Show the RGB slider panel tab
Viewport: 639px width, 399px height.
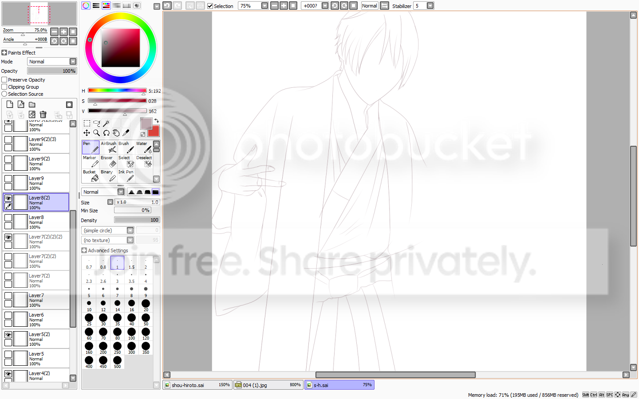point(96,6)
